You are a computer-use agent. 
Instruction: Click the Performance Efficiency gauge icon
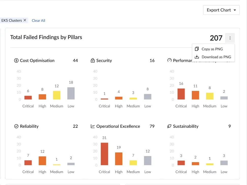tap(169, 61)
